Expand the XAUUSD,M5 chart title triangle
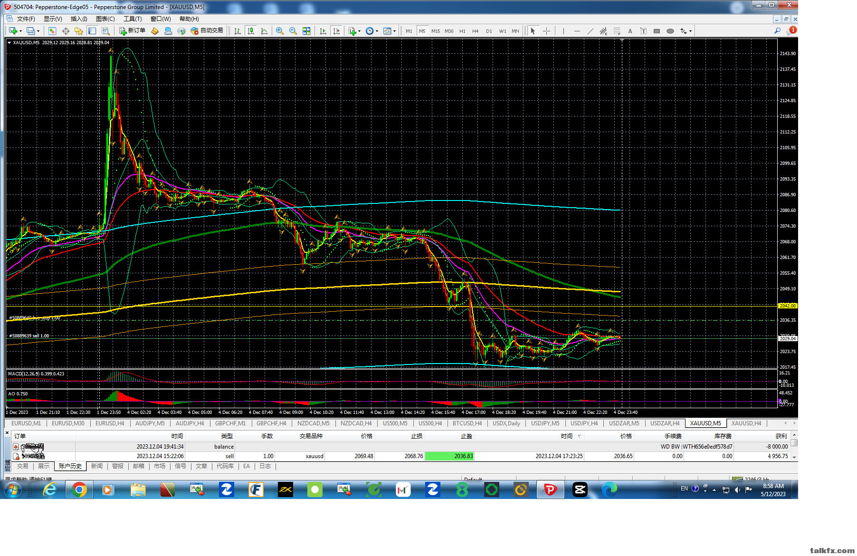 pos(9,43)
